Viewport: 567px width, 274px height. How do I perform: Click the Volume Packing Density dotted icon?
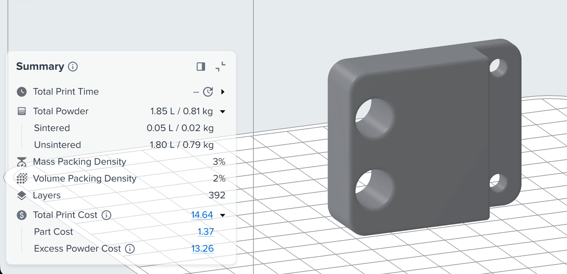[x=22, y=178]
